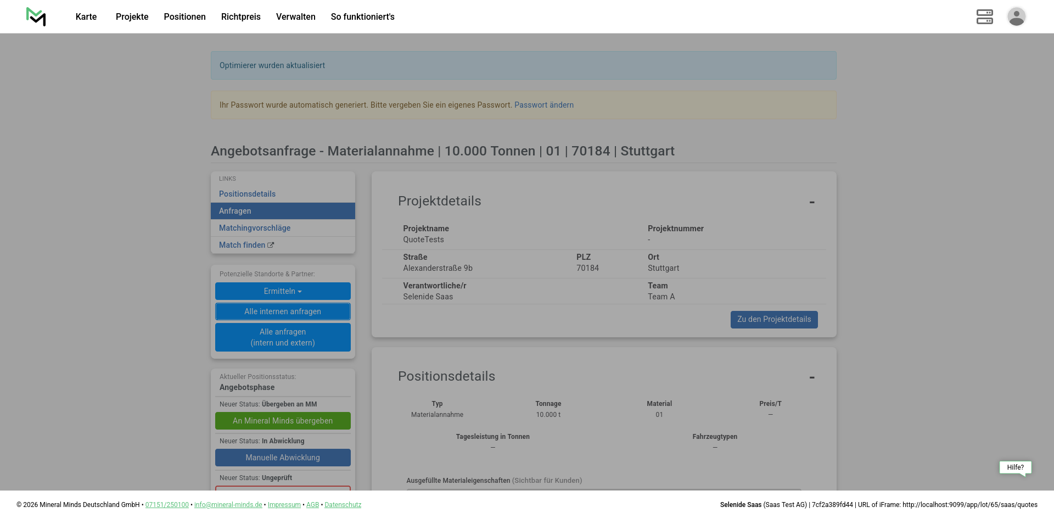Click the info@mineral-minds.de email link
1054x518 pixels.
228,505
